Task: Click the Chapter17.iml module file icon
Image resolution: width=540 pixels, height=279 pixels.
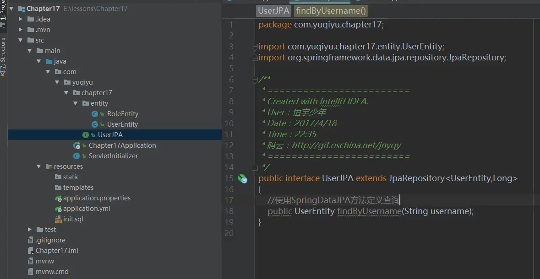Action: click(x=31, y=251)
